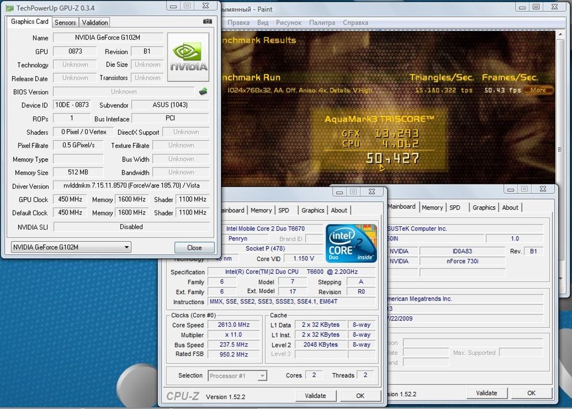Click the Core Speed 2613.0 MHz value

click(x=233, y=325)
